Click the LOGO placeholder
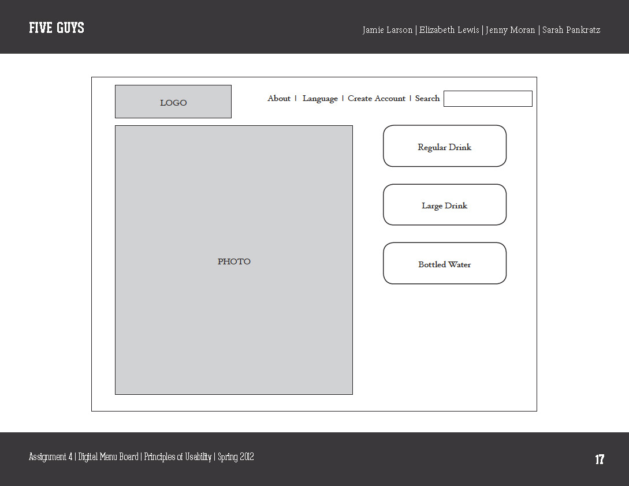629x486 pixels. tap(173, 102)
